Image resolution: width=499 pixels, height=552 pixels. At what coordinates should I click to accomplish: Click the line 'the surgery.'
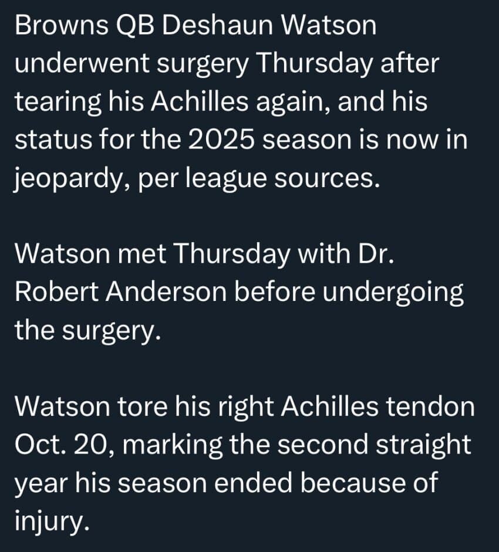click(86, 330)
